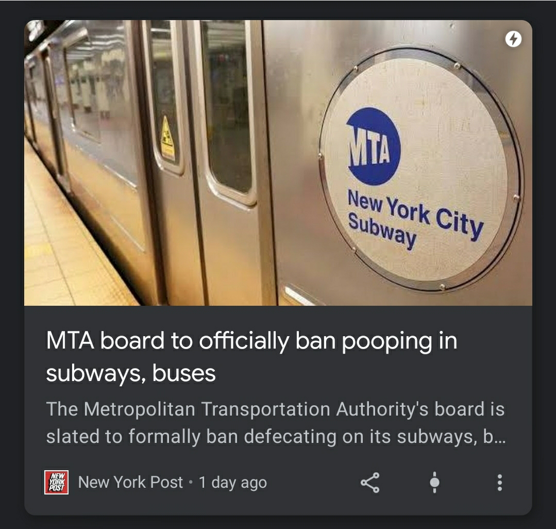This screenshot has height=529, width=556.
Task: Click "slated to formally ban defecating" text
Action: pyautogui.click(x=191, y=436)
